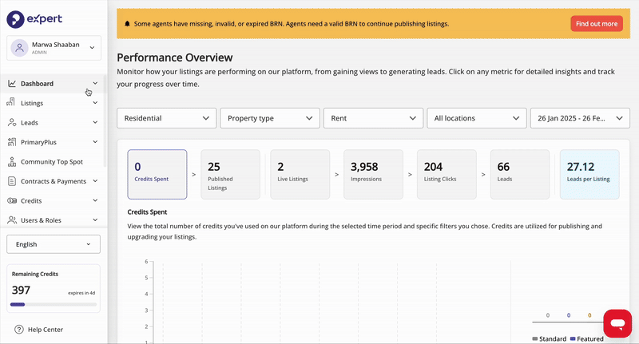This screenshot has width=639, height=344.
Task: Open the red chat widget bubble
Action: [x=617, y=323]
